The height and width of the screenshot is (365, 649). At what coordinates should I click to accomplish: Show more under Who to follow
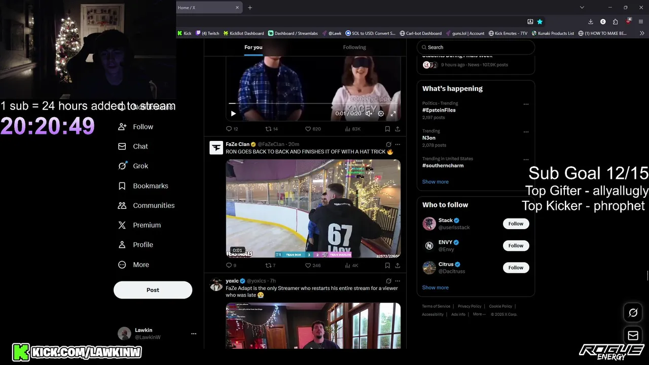click(435, 287)
